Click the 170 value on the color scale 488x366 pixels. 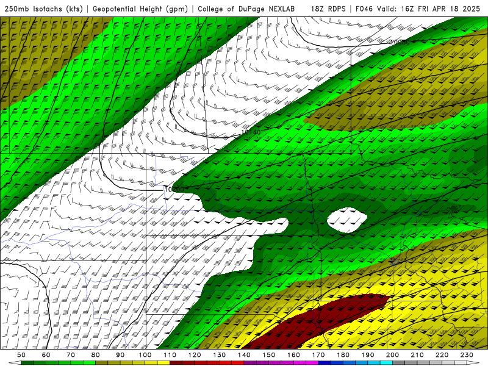318,355
